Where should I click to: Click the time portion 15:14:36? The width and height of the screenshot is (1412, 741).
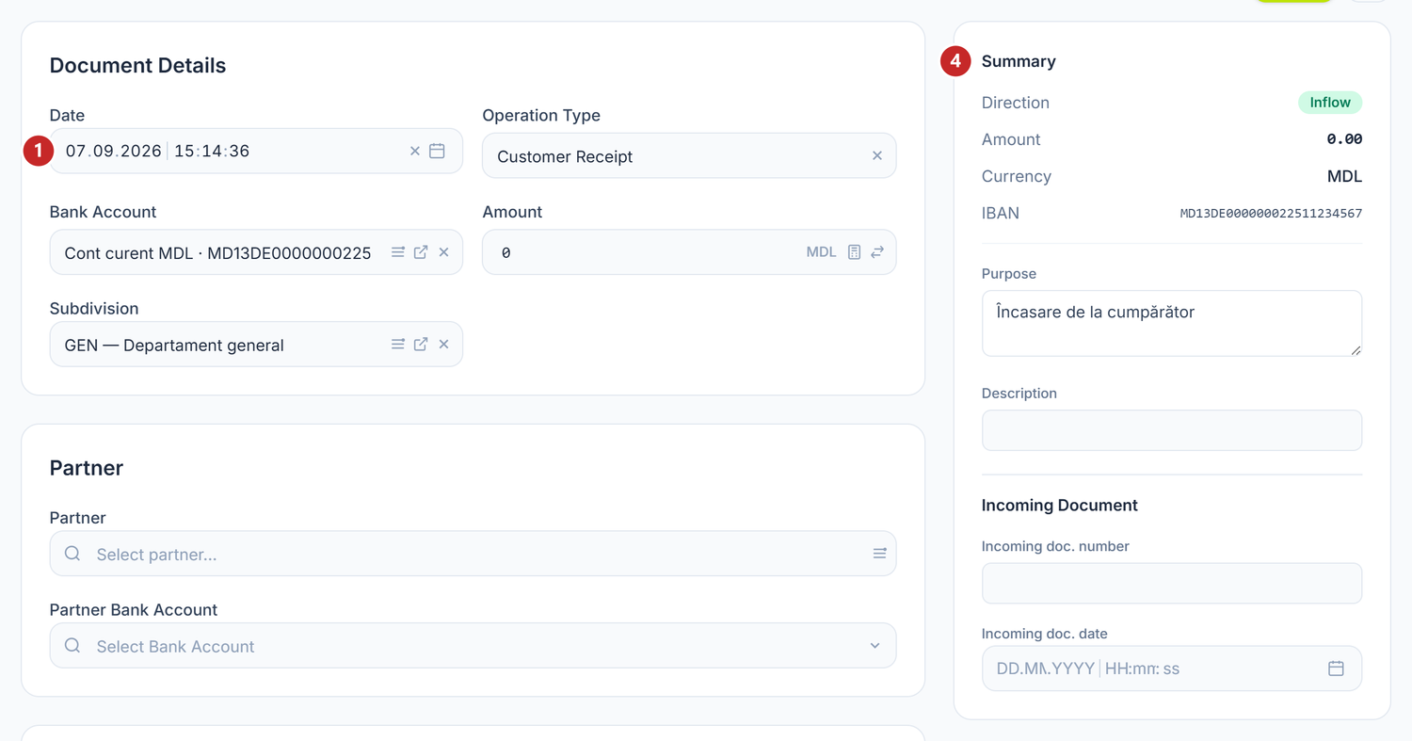212,151
